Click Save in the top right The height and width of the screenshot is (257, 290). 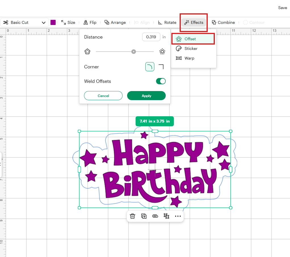(282, 8)
